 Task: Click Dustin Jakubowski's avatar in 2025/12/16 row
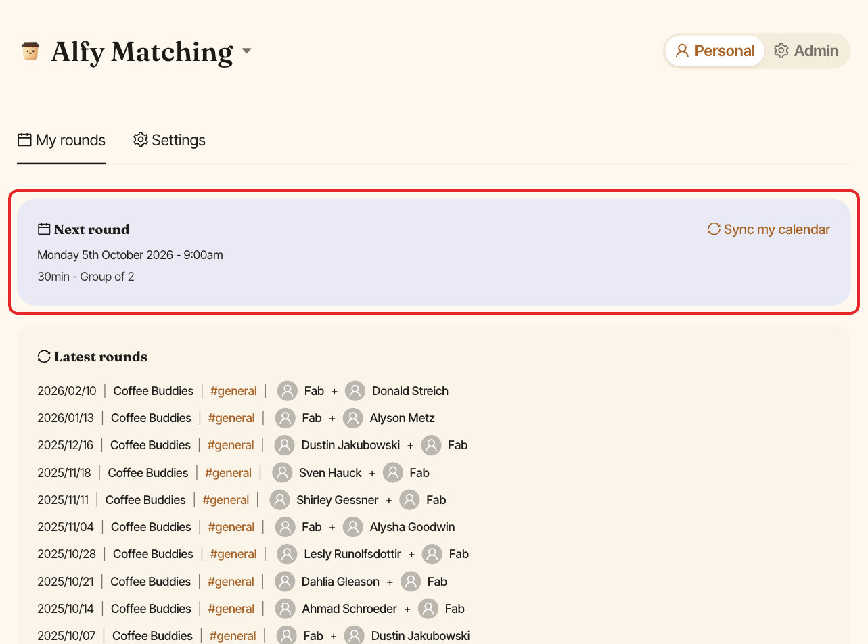(x=285, y=445)
